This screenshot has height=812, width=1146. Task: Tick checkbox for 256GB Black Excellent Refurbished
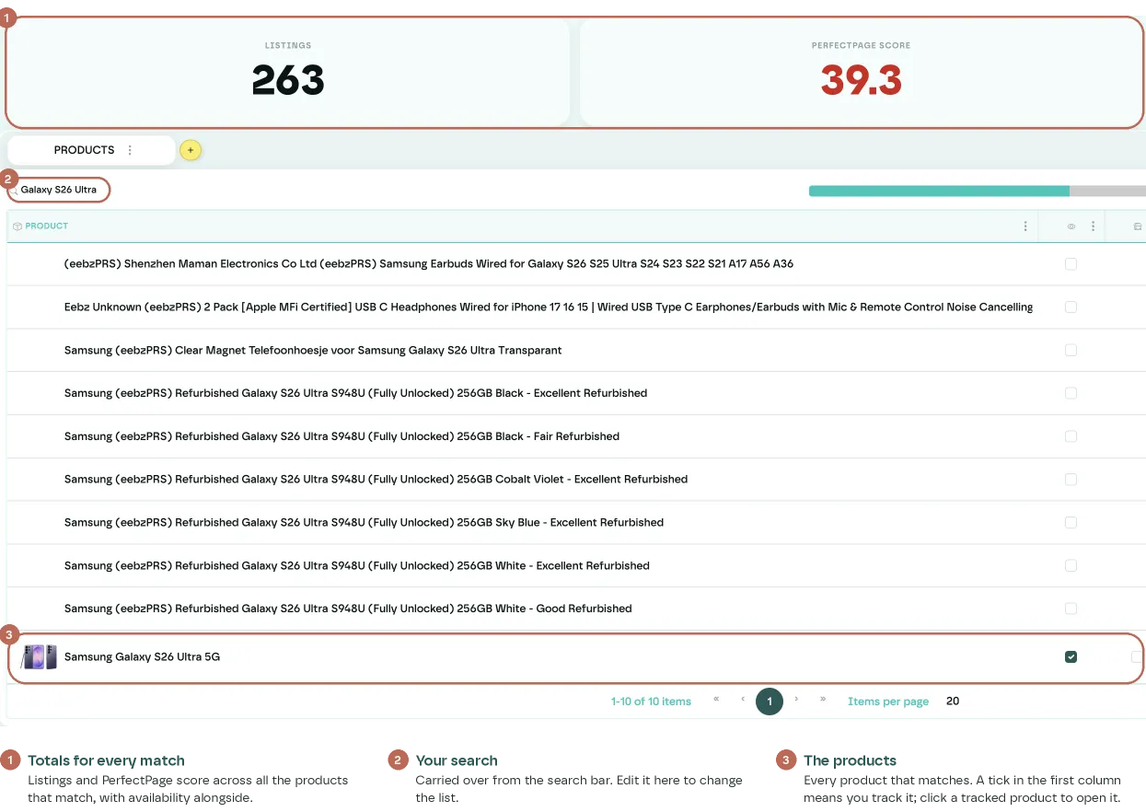pyautogui.click(x=1071, y=393)
